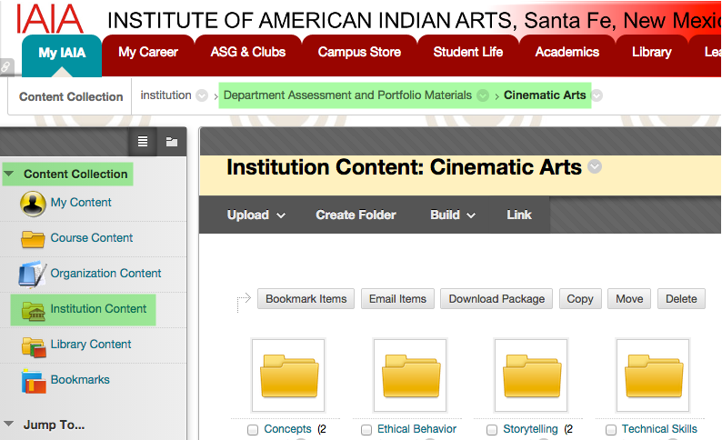Collapse the Content Collection section

click(9, 174)
